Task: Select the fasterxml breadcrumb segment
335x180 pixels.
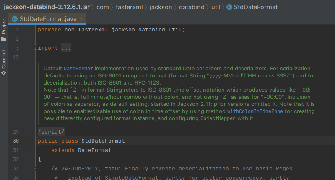Action: click(x=129, y=7)
